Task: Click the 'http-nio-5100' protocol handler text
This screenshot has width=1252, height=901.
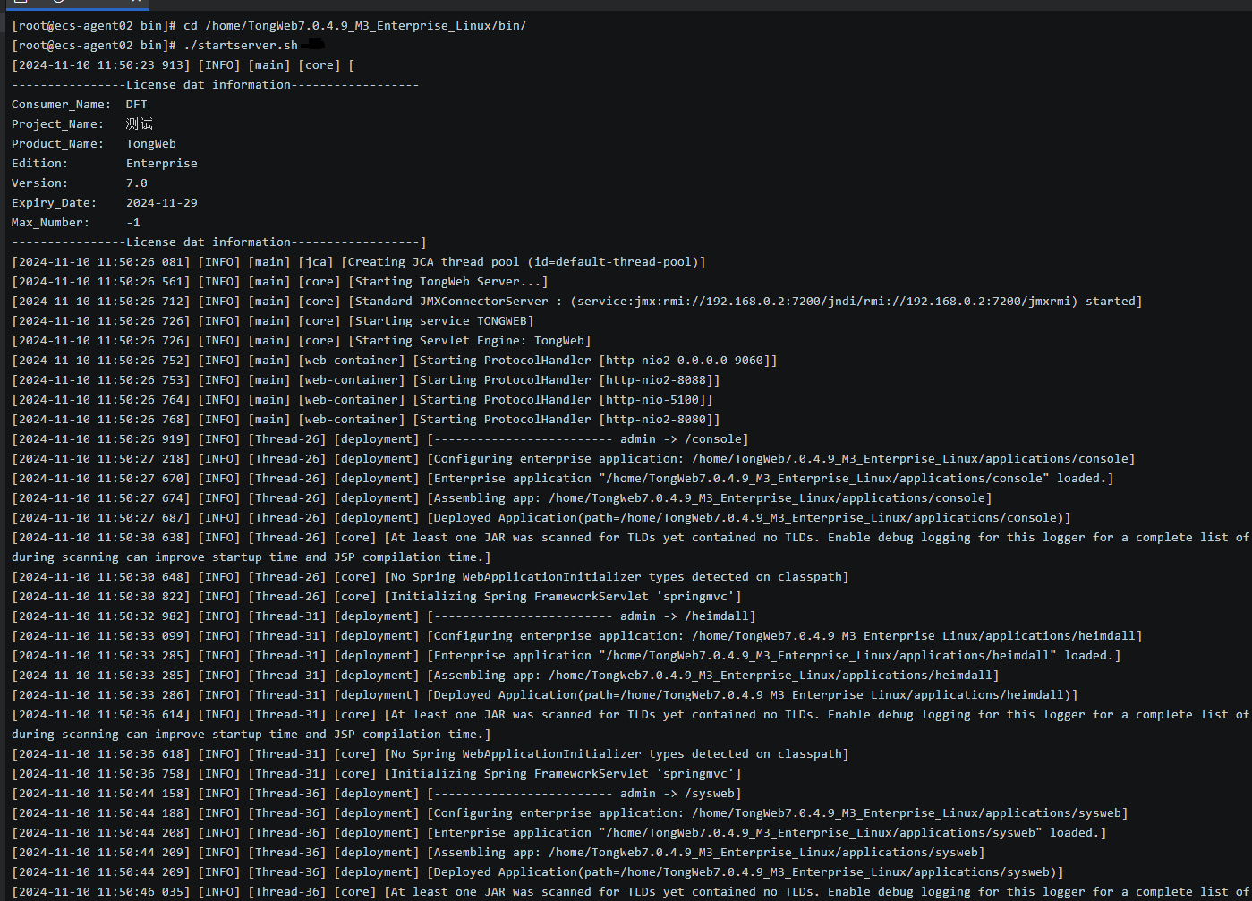Action: [652, 399]
